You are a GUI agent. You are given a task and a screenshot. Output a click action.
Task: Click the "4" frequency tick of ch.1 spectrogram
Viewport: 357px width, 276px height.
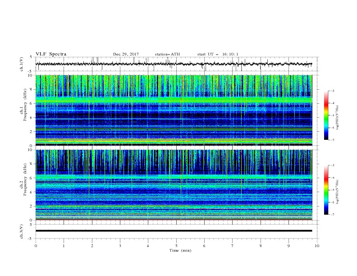(32, 118)
